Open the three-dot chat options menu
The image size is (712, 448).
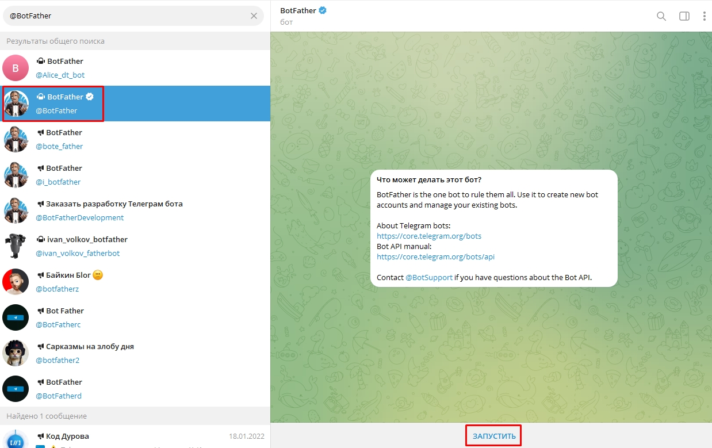pos(704,16)
